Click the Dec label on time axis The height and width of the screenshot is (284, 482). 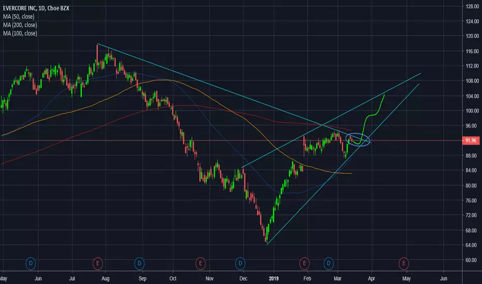243,278
